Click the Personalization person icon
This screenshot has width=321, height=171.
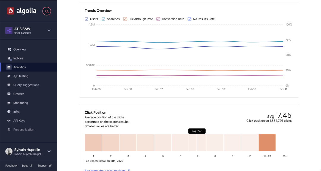click(9, 130)
